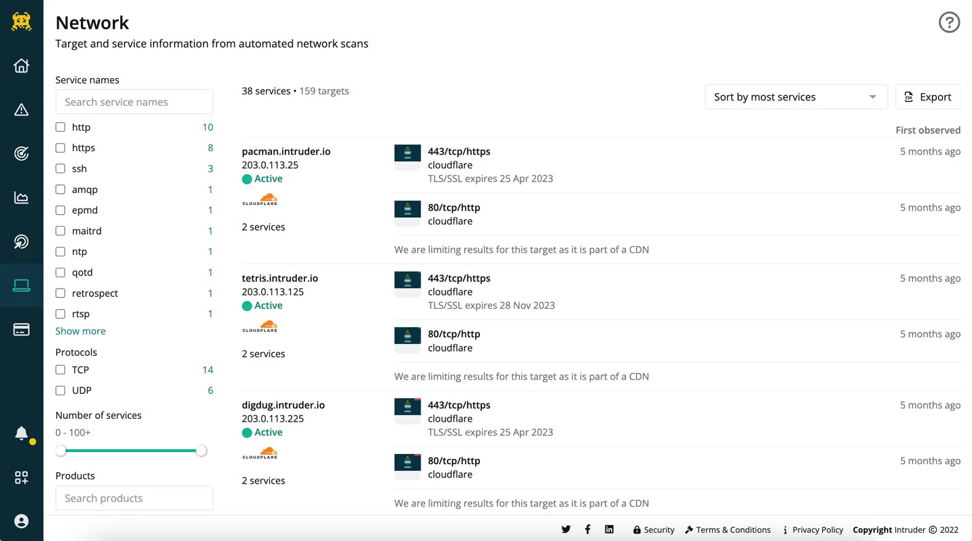Enable the TCP protocol filter

click(60, 370)
